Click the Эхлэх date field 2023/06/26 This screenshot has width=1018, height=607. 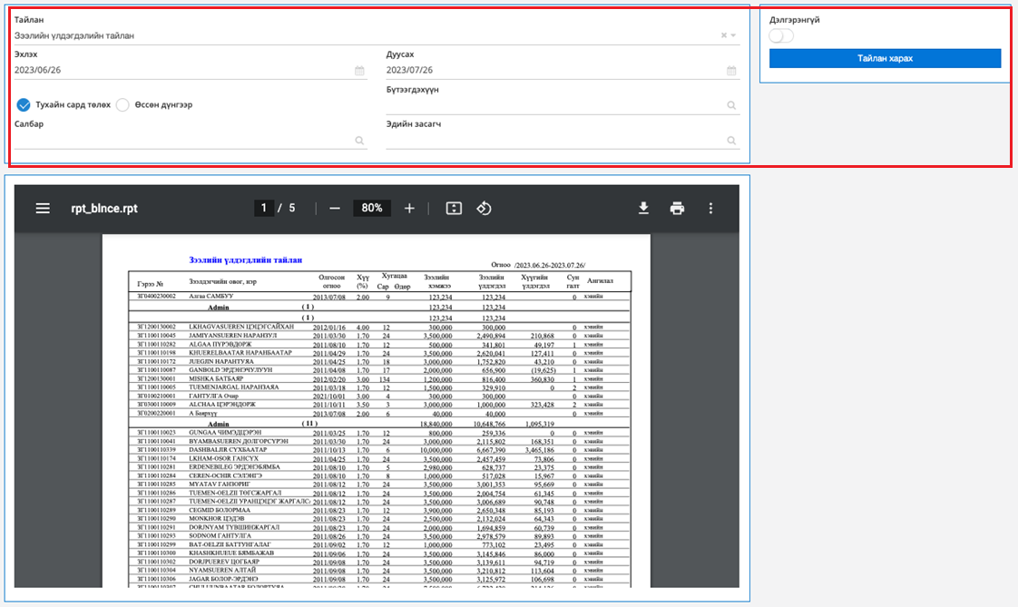coord(191,70)
